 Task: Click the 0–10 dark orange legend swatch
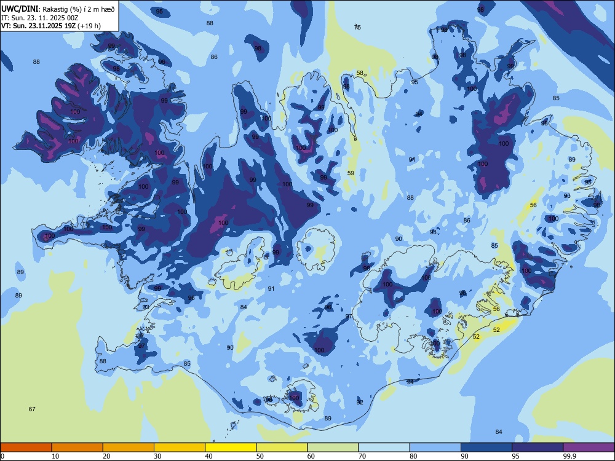[x=26, y=447]
